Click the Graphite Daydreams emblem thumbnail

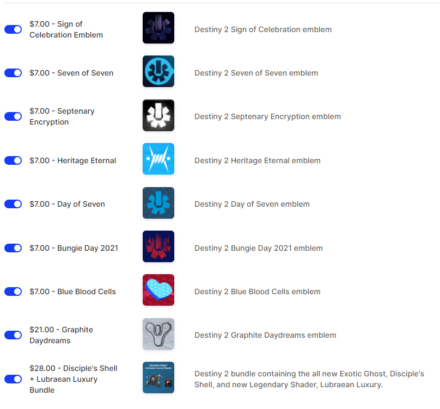click(x=158, y=334)
